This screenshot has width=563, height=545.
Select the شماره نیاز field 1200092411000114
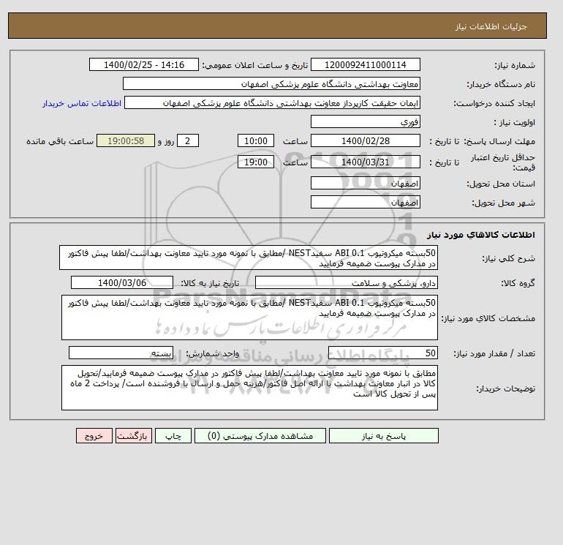[365, 64]
